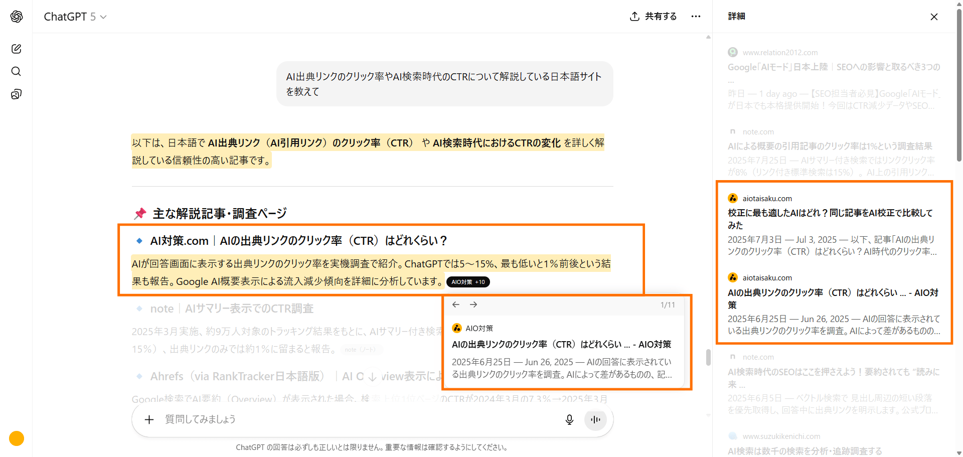963x457 pixels.
Task: Open chat search via magnifier icon
Action: pyautogui.click(x=17, y=71)
